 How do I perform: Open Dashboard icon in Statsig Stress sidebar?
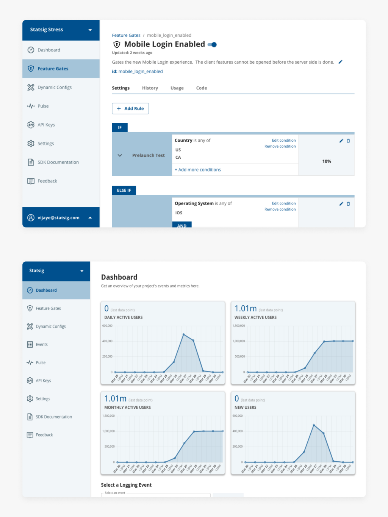(x=31, y=50)
